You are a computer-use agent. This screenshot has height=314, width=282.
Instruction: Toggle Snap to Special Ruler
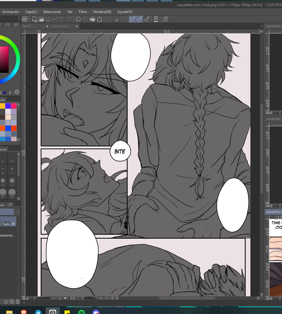(140, 19)
